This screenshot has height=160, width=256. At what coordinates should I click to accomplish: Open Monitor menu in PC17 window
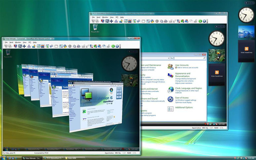click(x=105, y=17)
